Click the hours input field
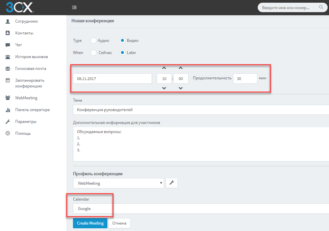Screen dimensions: 329x231 [164, 78]
